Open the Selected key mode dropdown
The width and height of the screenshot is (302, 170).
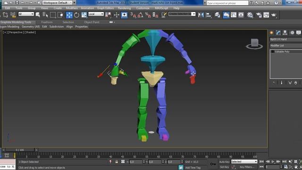coord(244,161)
